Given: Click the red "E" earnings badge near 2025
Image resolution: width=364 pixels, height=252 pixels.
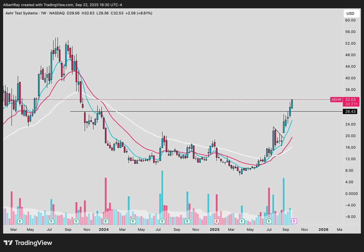Looking at the screenshot, I should 217,221.
